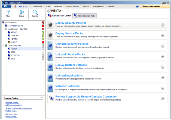Open the Activity Monitor tab
Viewport: 171px width, 120px height.
point(72,7)
